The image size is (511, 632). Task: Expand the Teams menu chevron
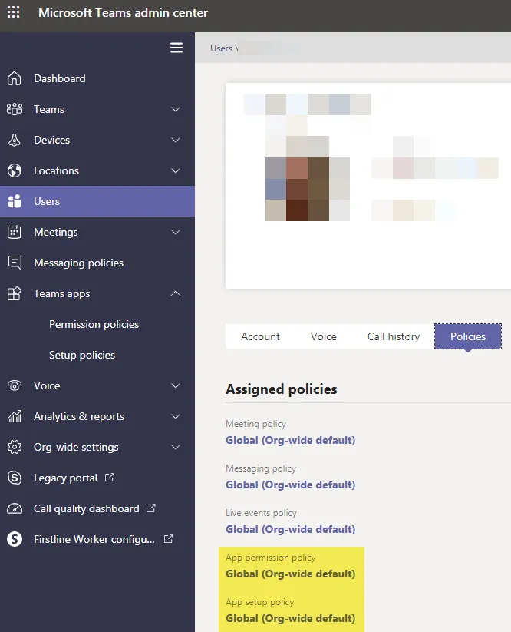176,109
